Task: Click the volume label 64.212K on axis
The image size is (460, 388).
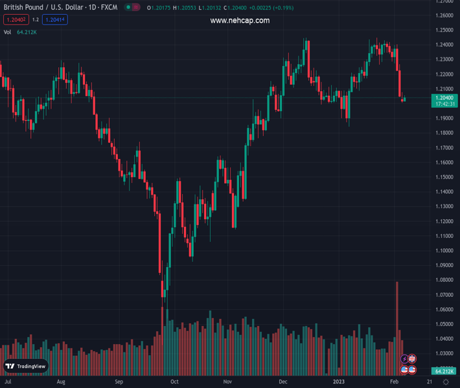Action: [443, 371]
